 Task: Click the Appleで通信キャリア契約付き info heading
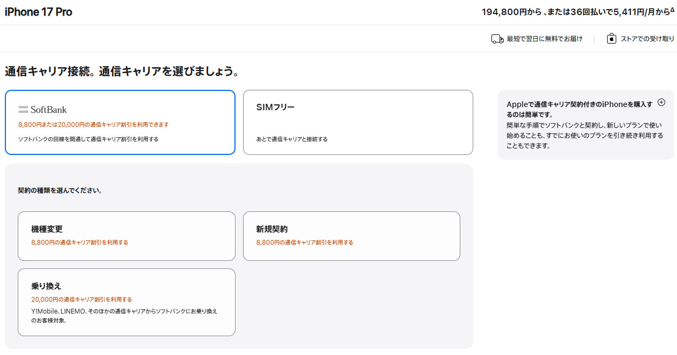coord(579,109)
